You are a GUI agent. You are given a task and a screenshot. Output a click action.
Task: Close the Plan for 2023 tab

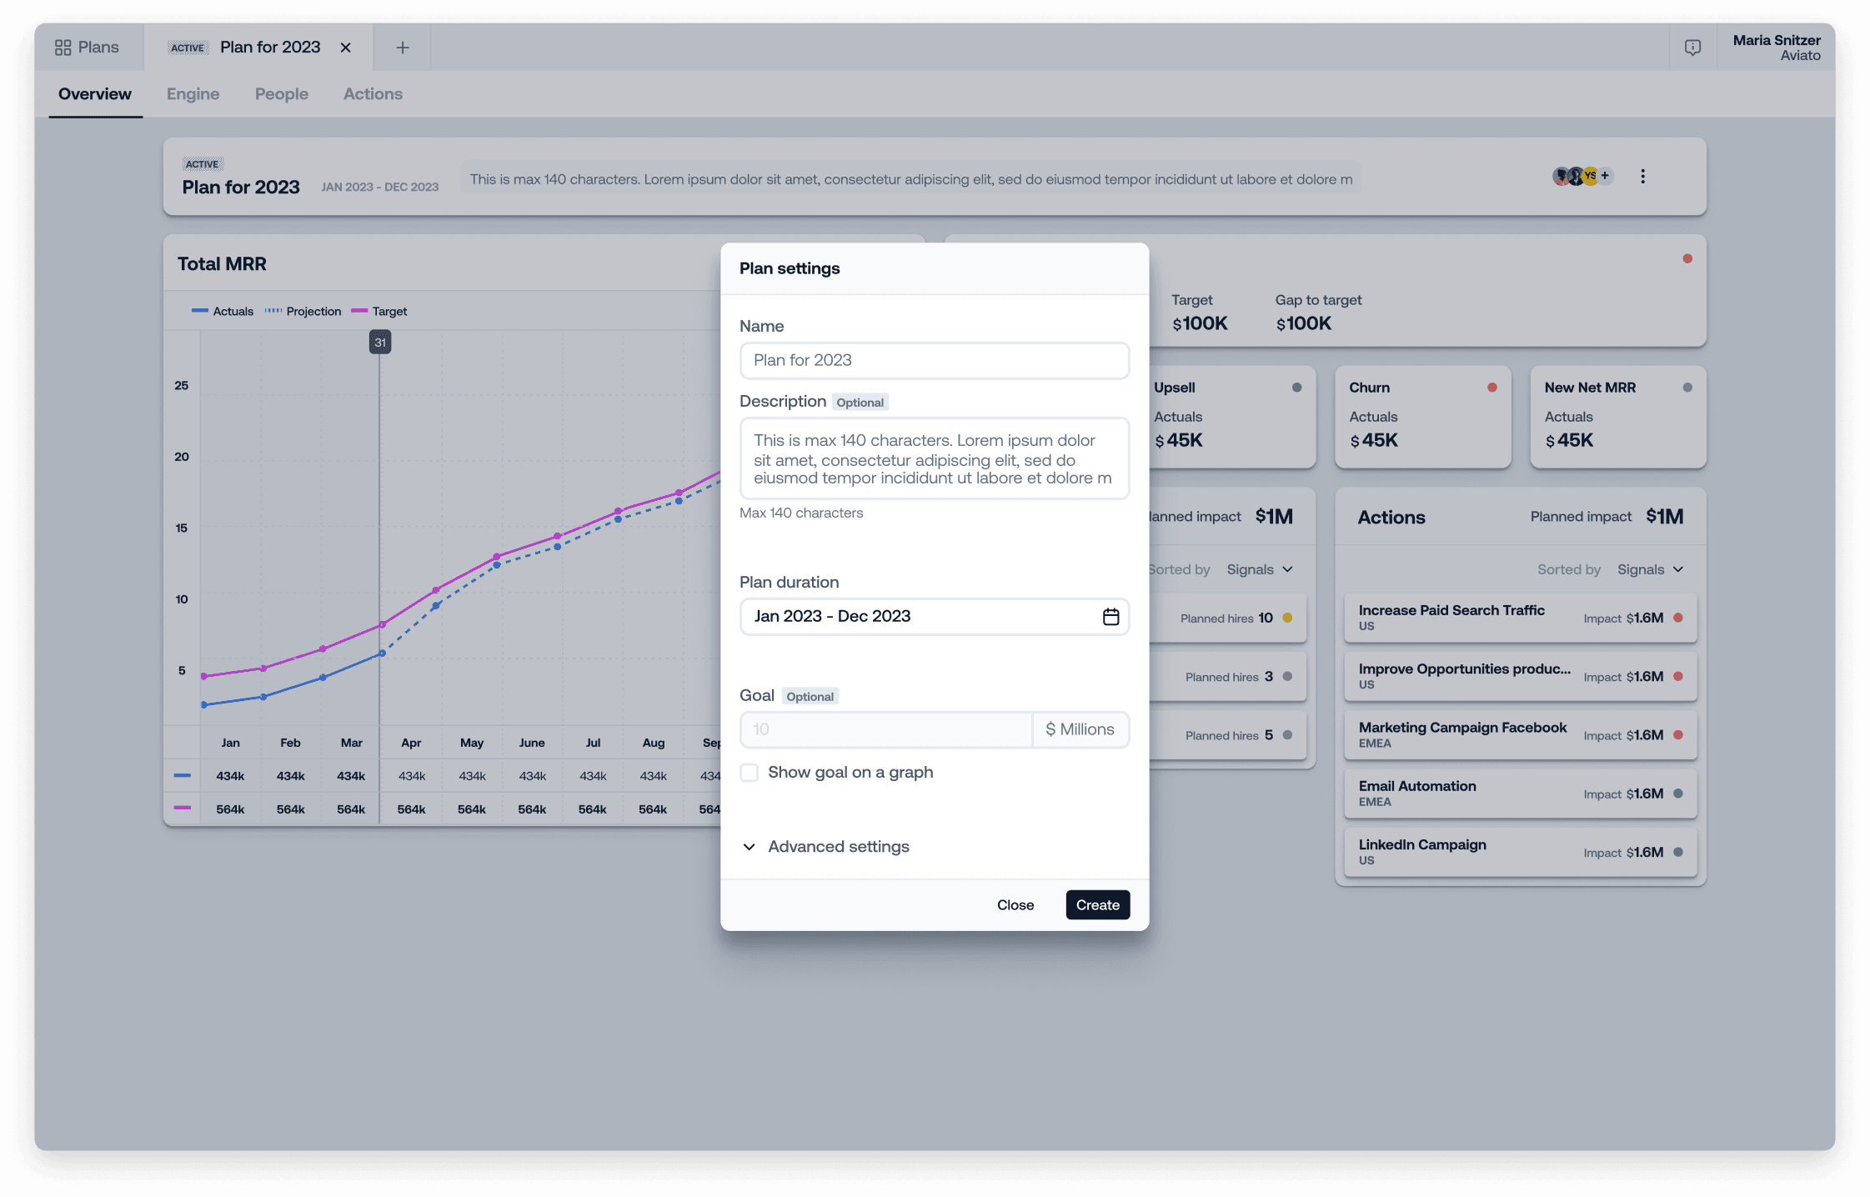pos(345,48)
